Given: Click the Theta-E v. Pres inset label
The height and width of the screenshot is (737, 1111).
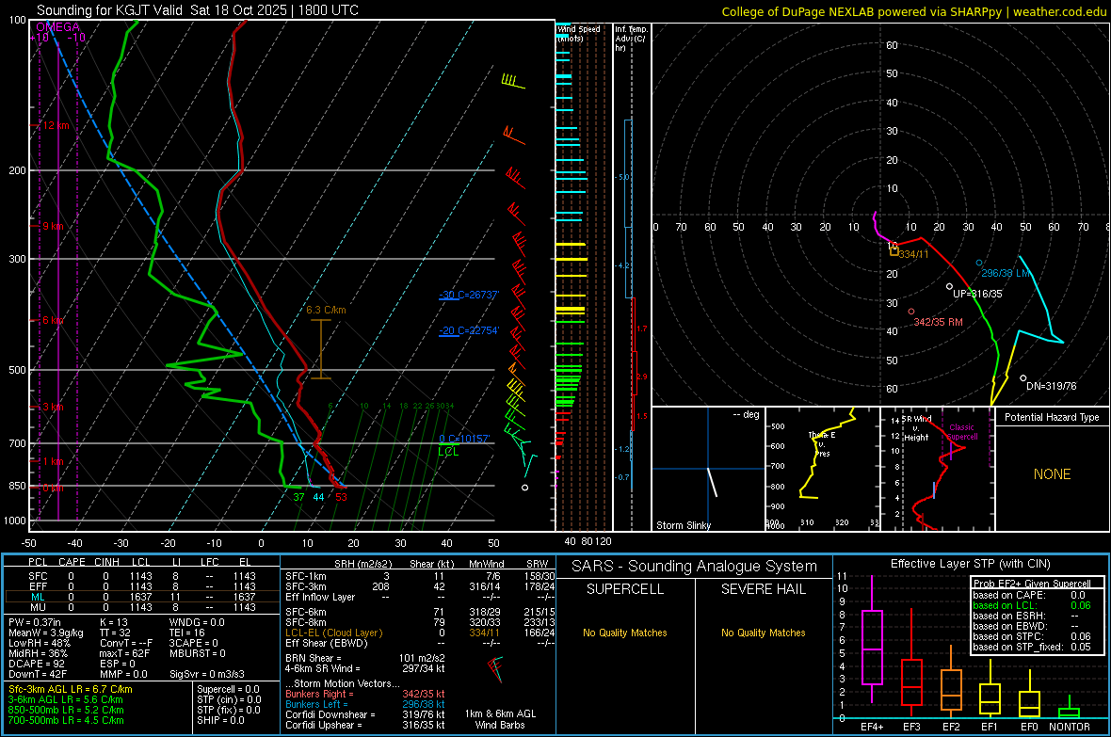Looking at the screenshot, I should [x=822, y=443].
